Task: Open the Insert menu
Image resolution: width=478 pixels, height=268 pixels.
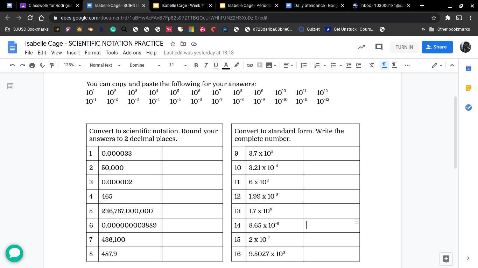Action: pos(73,53)
